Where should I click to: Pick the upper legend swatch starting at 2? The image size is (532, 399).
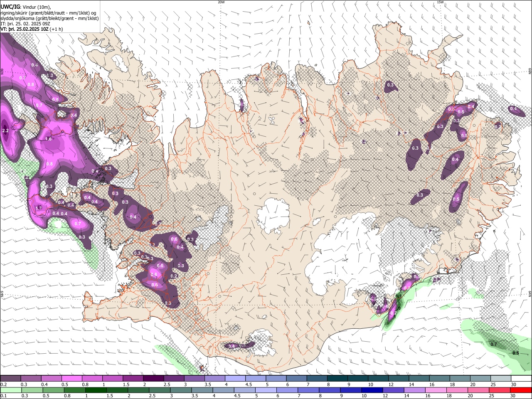[153, 378]
